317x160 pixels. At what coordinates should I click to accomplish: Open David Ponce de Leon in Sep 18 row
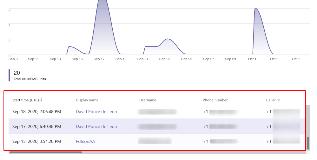(x=96, y=112)
